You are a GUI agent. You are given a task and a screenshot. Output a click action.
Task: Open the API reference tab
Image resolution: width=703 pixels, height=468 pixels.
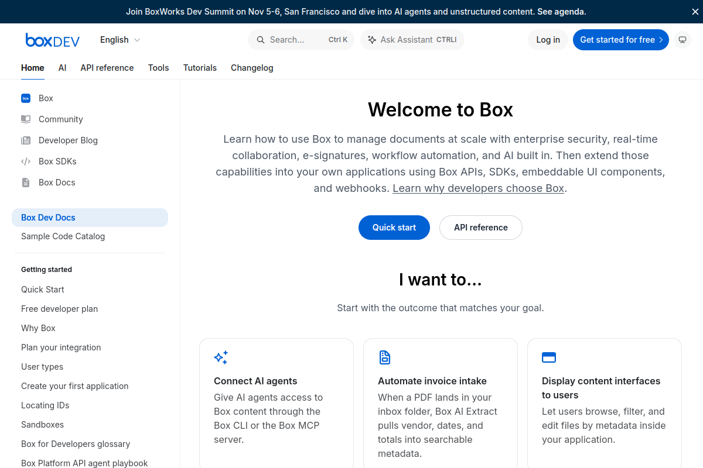107,68
